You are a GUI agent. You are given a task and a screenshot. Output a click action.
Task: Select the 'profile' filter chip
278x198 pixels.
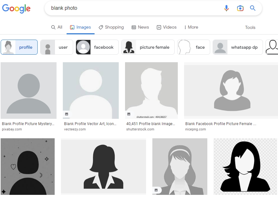[x=19, y=47]
